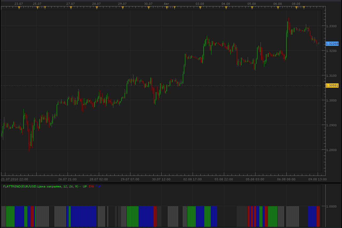
Task: Click the red DN legend label
Action: click(x=91, y=186)
